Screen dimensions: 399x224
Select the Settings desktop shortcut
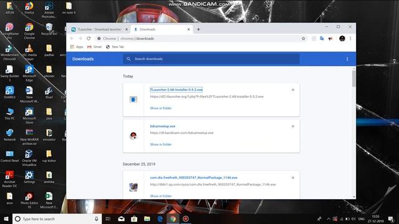29,177
